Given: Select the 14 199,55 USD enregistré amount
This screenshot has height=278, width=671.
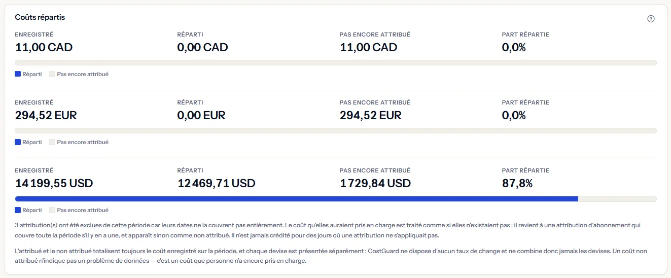Looking at the screenshot, I should click(54, 184).
